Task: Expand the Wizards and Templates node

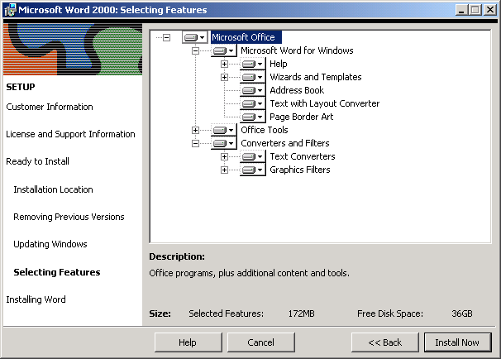Action: coord(224,77)
